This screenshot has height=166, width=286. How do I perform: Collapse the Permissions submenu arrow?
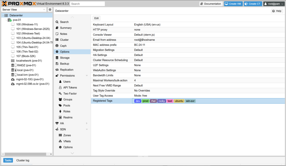87,76
